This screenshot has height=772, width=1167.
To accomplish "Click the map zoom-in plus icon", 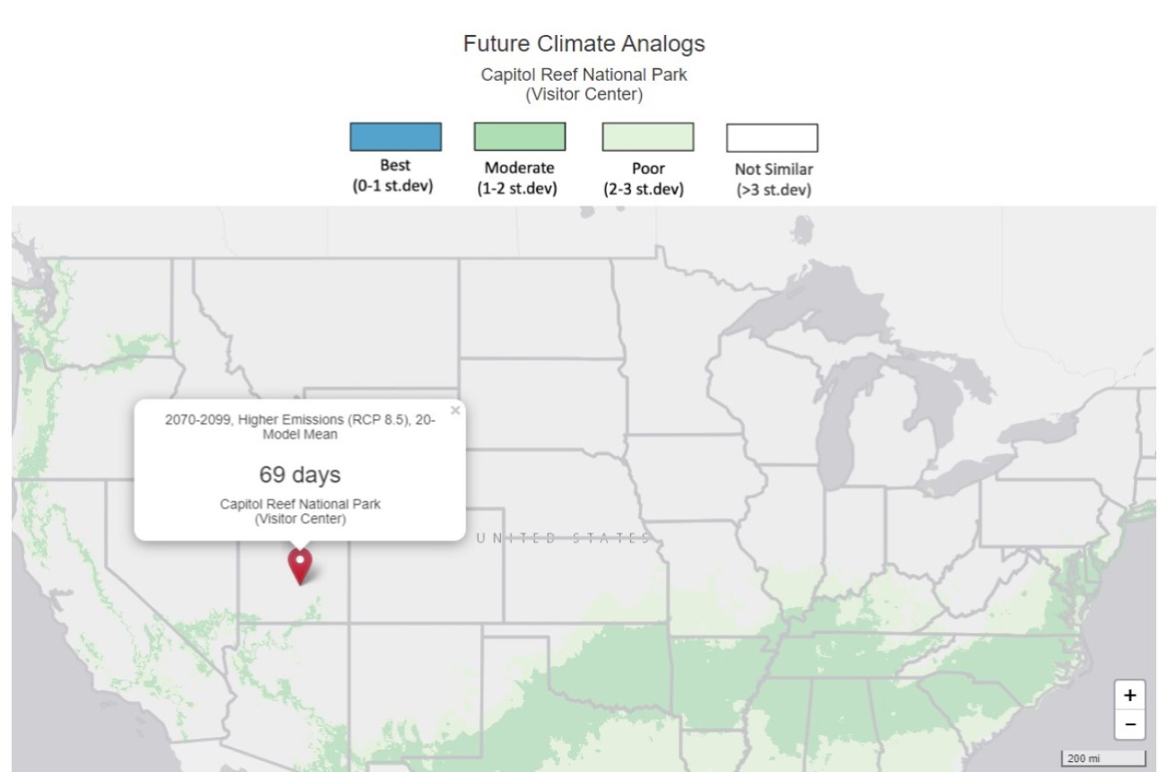I will click(x=1128, y=694).
